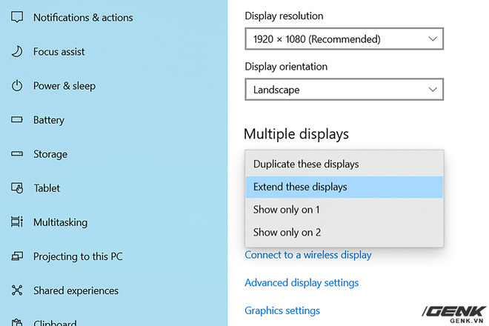
Task: Select Show only on 1
Action: pyautogui.click(x=287, y=210)
